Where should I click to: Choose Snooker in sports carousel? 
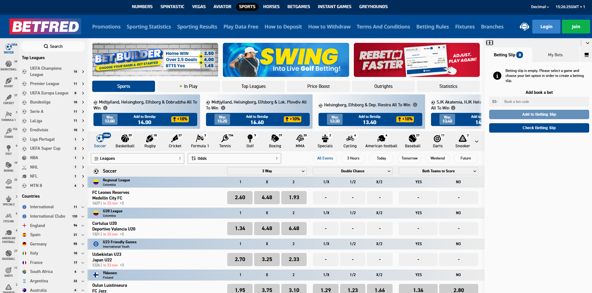463,141
